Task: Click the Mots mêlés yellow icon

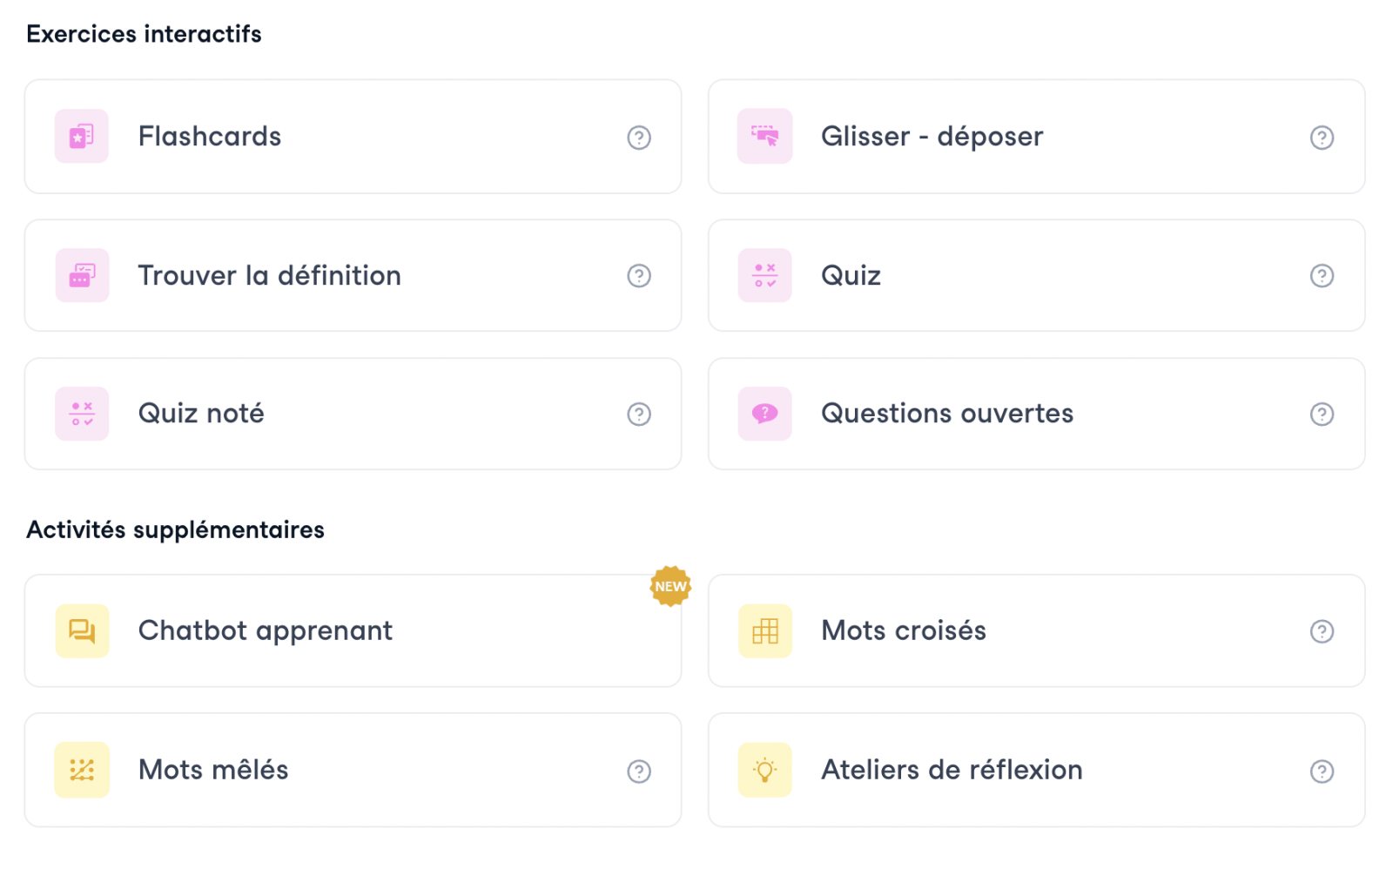Action: point(82,770)
